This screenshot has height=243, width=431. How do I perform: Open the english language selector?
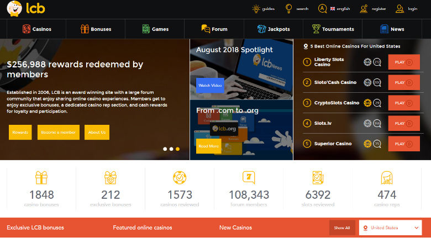coord(340,9)
